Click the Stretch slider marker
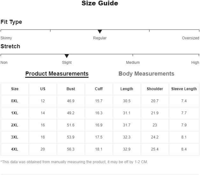 (x=67, y=56)
